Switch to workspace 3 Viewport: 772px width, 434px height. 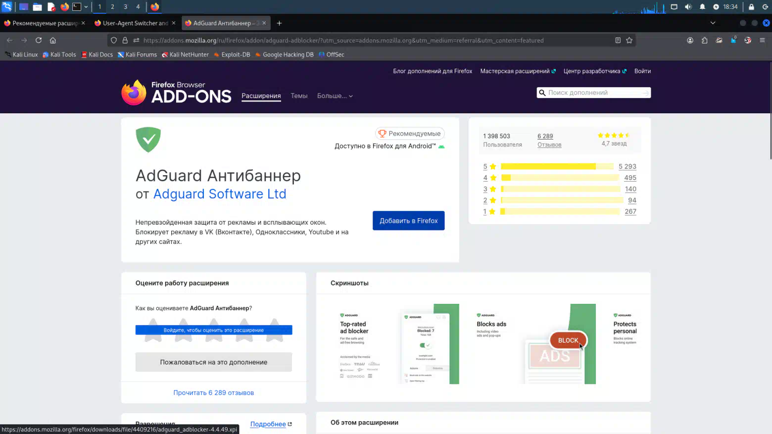(x=125, y=6)
